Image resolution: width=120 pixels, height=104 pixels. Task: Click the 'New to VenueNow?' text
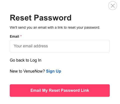pyautogui.click(x=27, y=71)
